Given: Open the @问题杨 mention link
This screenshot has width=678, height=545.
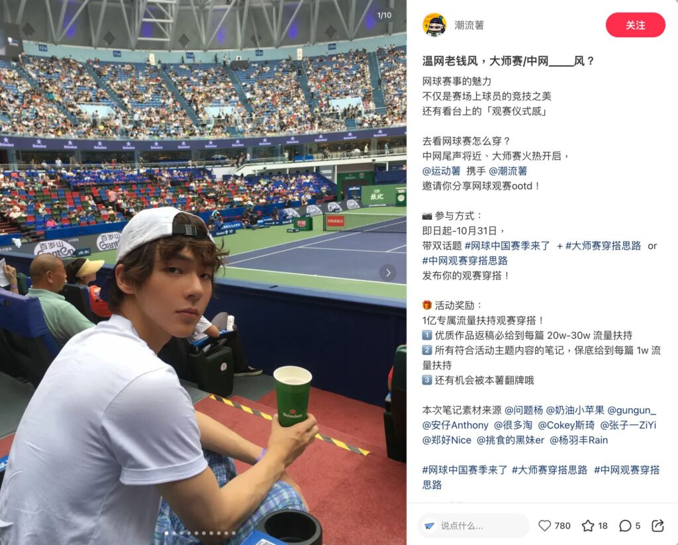Looking at the screenshot, I should 524,410.
